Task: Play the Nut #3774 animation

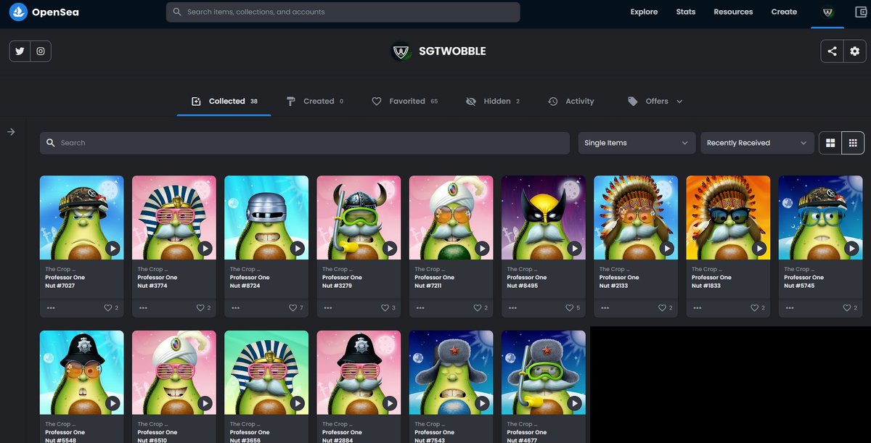Action: coord(205,249)
